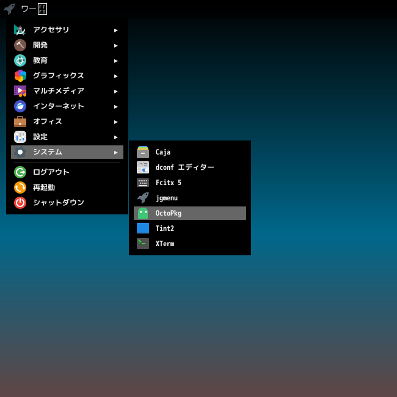Viewport: 397px width, 397px height.
Task: Expand the マルチメディア submenu arrow
Action: [x=115, y=92]
